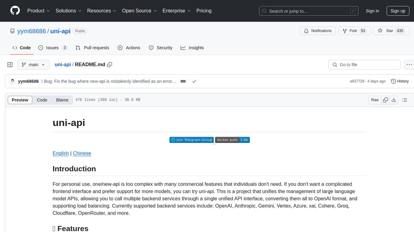Open the uni-api repository link in header
The height and width of the screenshot is (232, 414).
coord(60,31)
